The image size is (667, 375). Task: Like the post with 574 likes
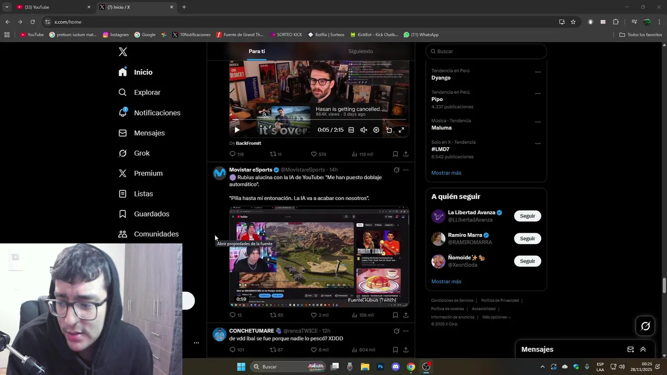click(x=318, y=154)
